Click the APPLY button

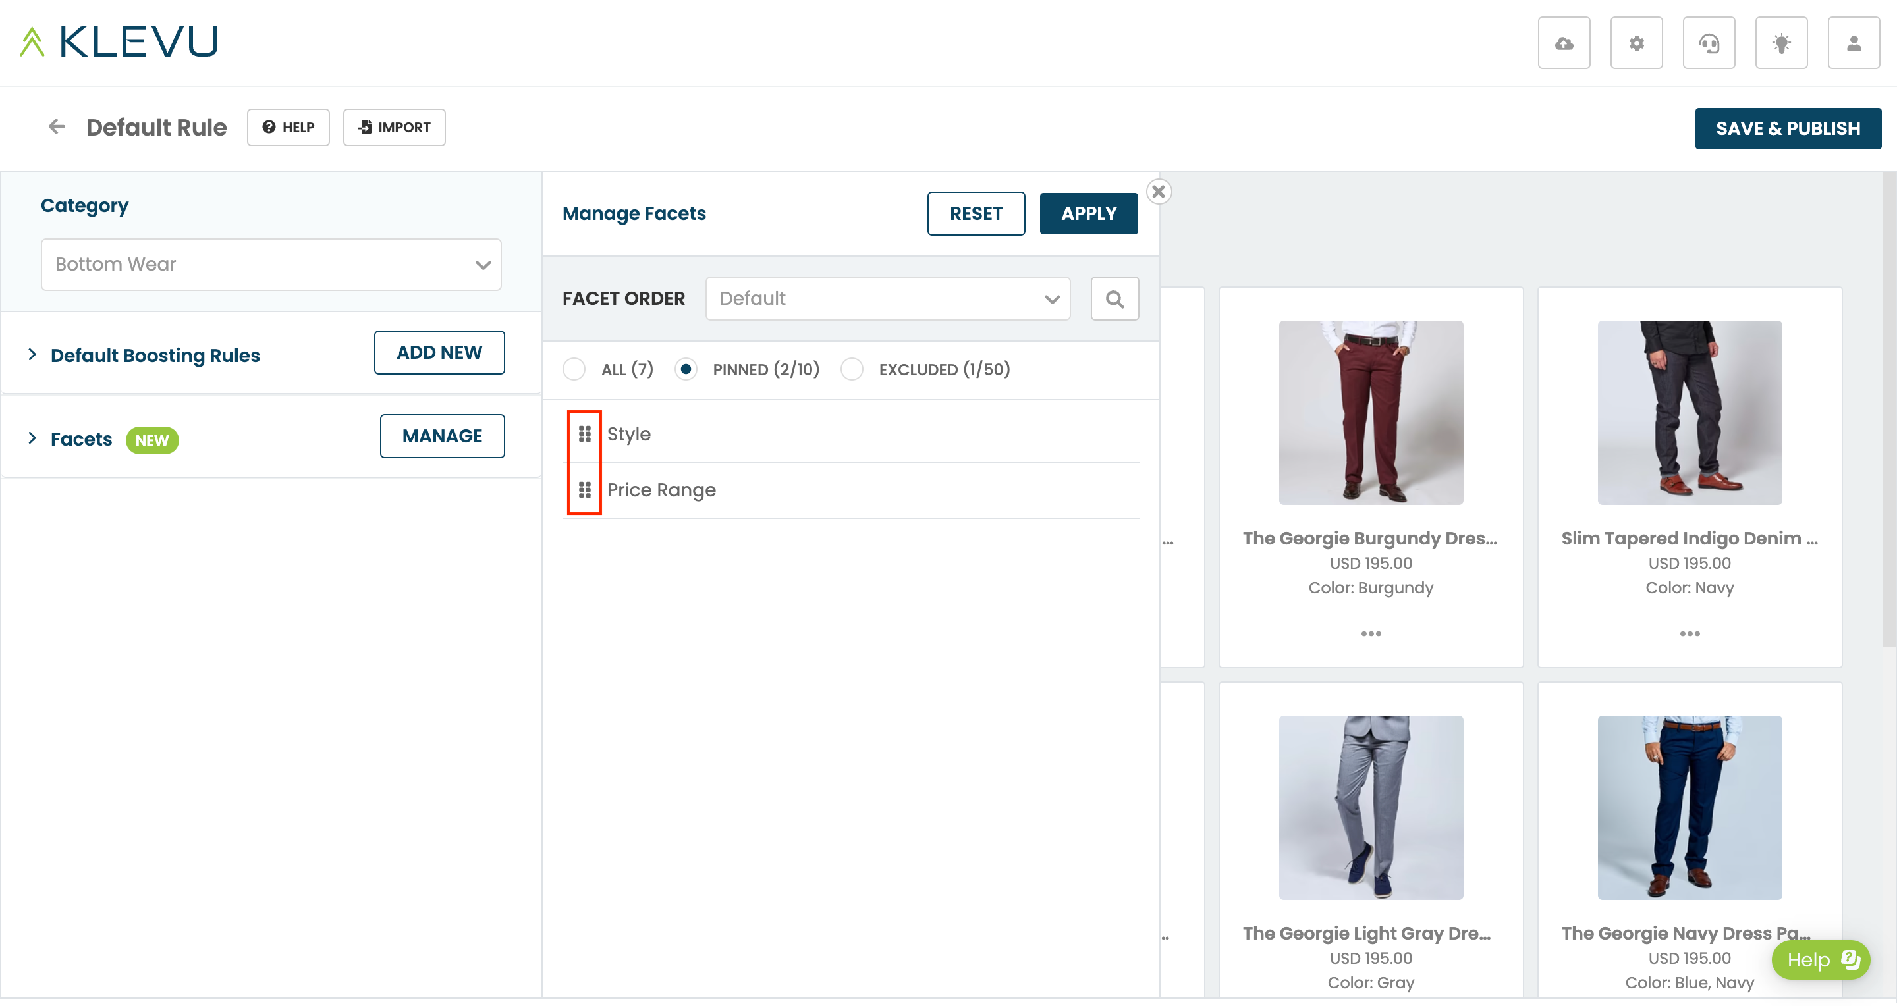point(1088,213)
